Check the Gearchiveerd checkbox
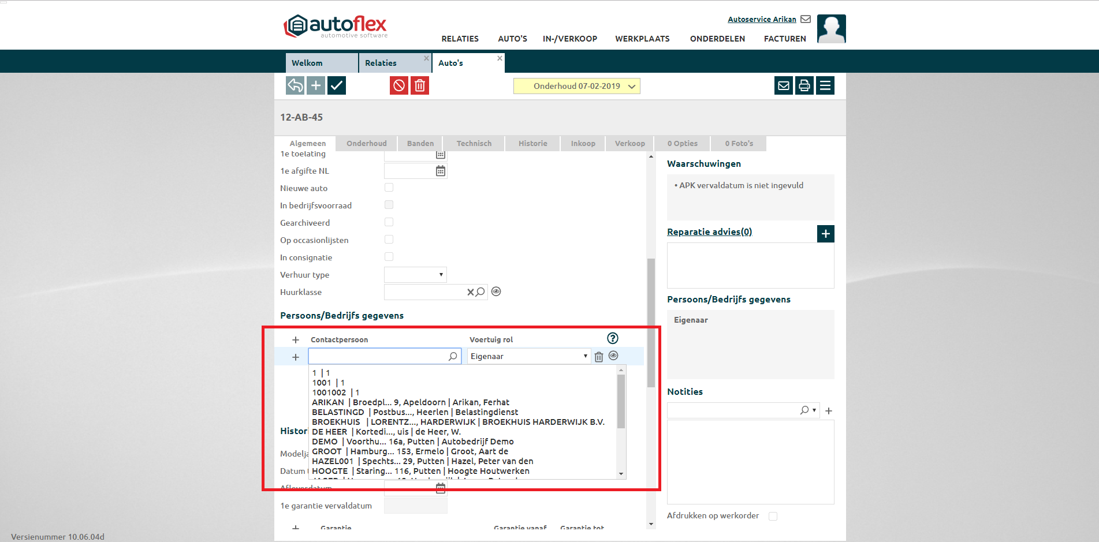The width and height of the screenshot is (1099, 542). coord(389,222)
